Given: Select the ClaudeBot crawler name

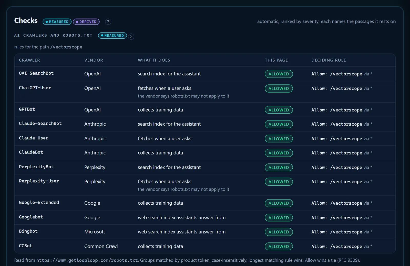Looking at the screenshot, I should tap(31, 152).
